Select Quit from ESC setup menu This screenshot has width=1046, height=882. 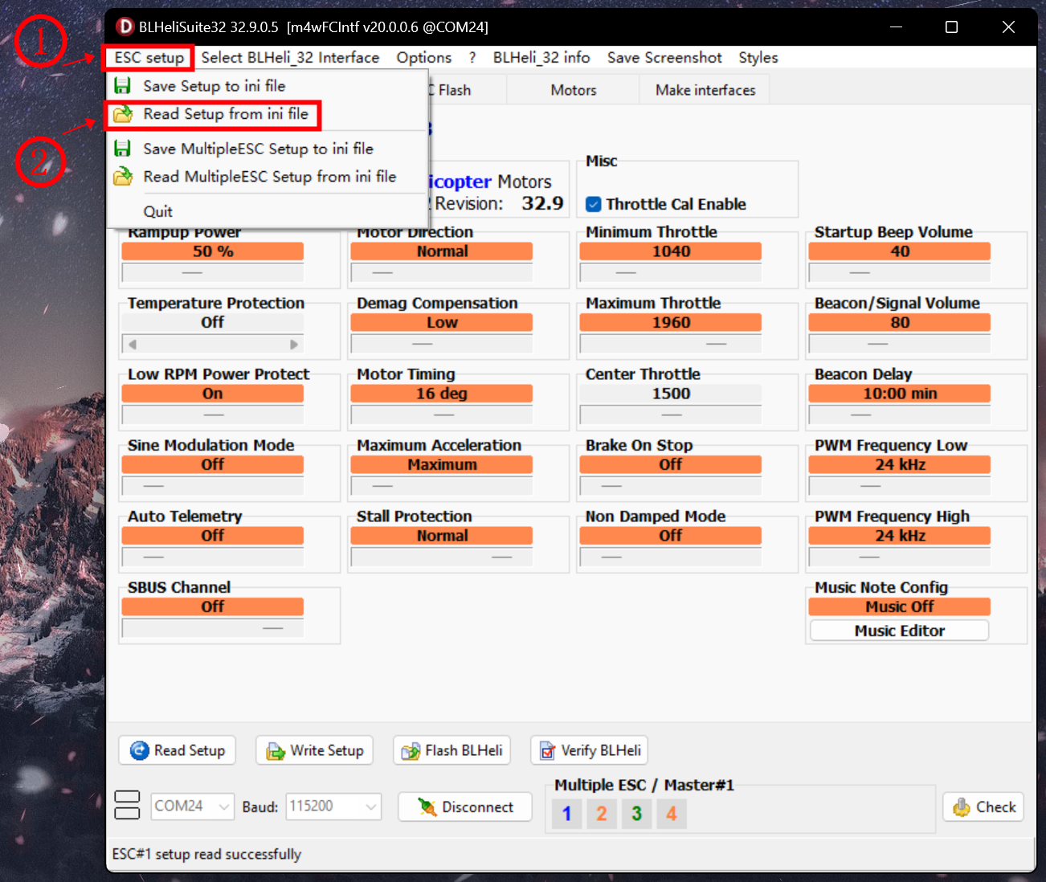click(x=267, y=211)
